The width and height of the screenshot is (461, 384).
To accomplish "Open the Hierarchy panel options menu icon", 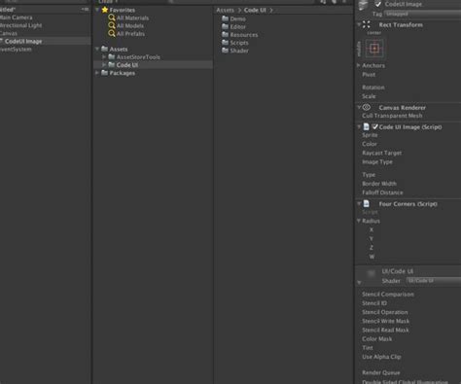I will [x=85, y=10].
